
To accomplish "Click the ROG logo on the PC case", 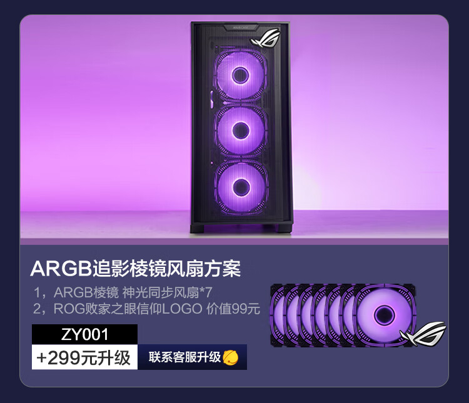I will (x=266, y=38).
